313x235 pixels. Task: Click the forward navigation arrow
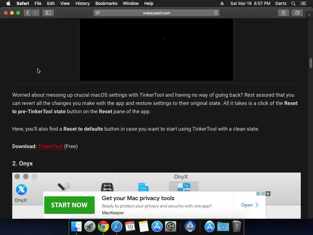click(x=35, y=13)
